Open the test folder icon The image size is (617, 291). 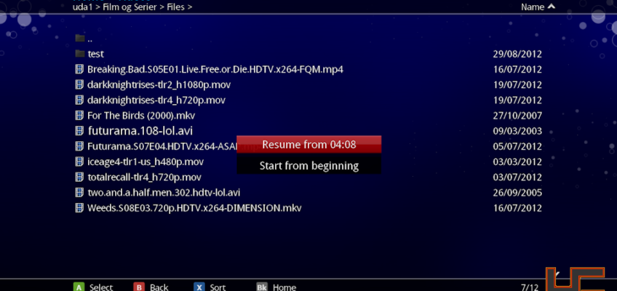[x=80, y=54]
